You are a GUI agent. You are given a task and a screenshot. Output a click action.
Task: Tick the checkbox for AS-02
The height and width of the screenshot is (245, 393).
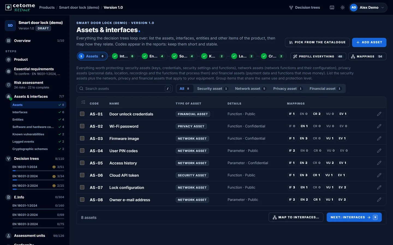click(x=82, y=126)
